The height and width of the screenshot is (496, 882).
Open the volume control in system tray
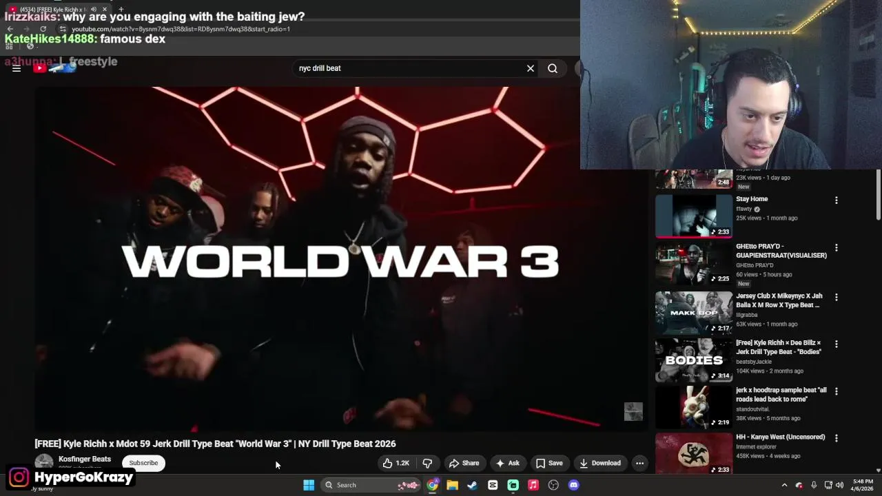839,485
